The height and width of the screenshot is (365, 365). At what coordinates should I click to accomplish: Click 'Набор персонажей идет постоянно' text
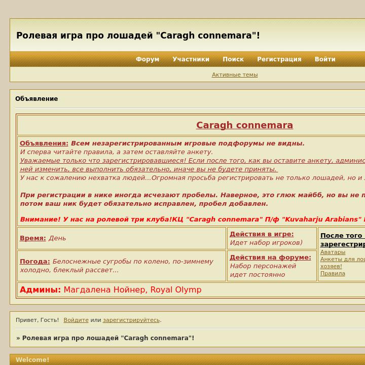coord(263,270)
